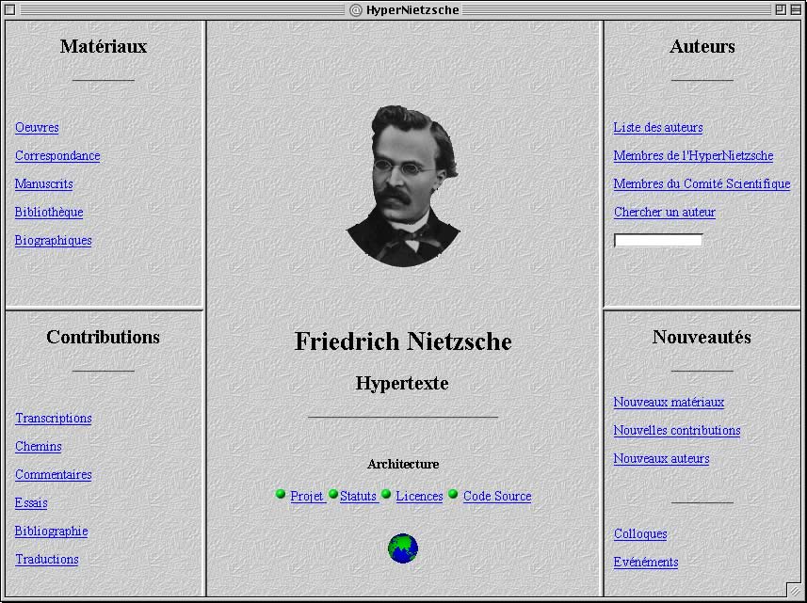Click the Chercher un auteur link
The height and width of the screenshot is (603, 807).
coord(665,213)
